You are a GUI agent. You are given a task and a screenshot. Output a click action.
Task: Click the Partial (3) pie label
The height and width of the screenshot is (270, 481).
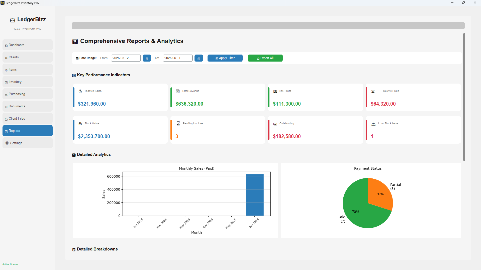point(396,187)
